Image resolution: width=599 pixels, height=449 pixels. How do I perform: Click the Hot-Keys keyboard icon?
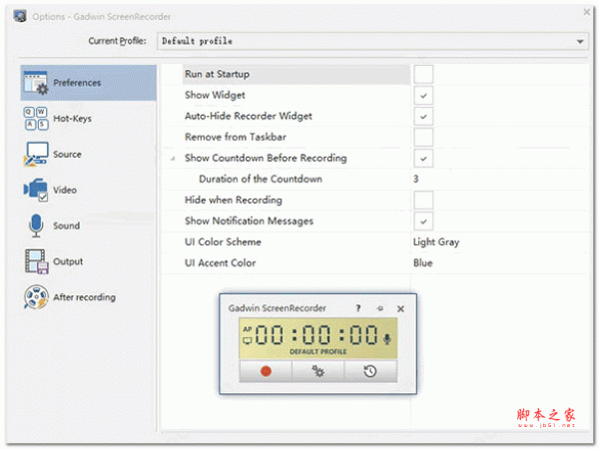coord(36,119)
